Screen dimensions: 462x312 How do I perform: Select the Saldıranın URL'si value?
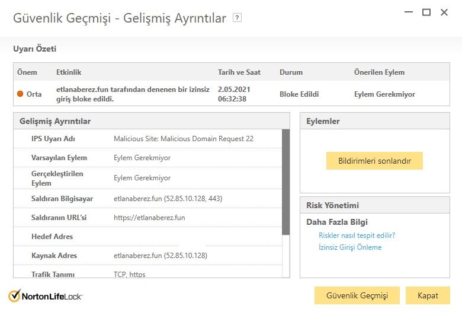pyautogui.click(x=149, y=218)
